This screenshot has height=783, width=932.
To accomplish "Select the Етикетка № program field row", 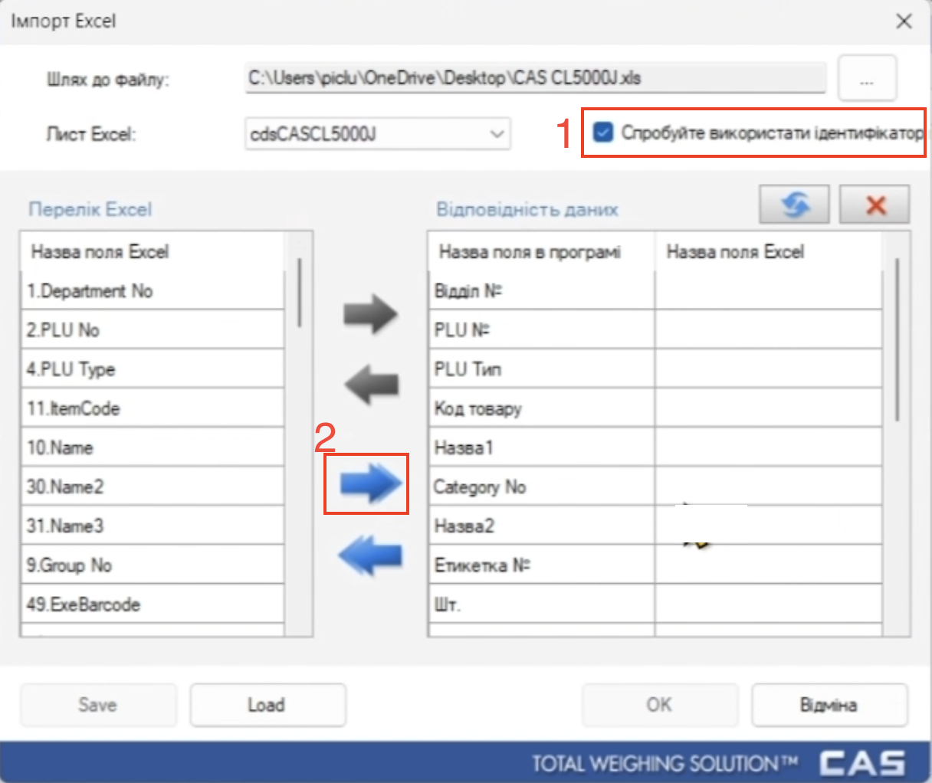I will coord(540,565).
